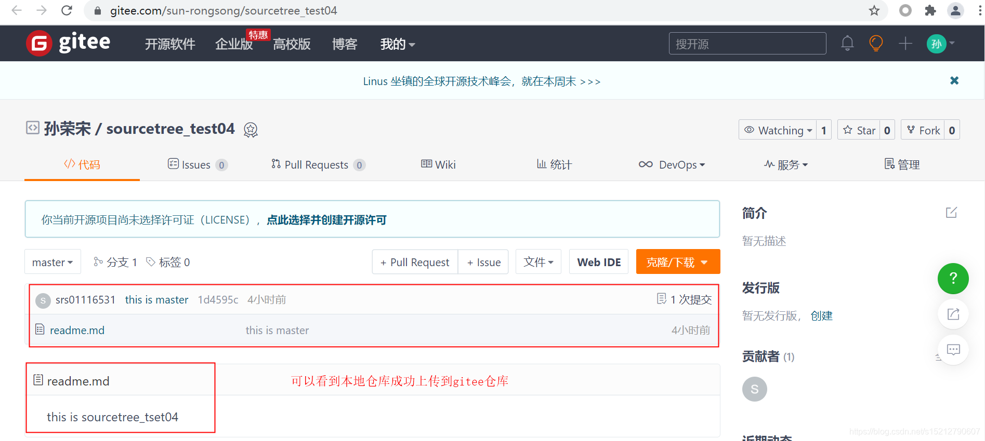Open Web IDE
985x441 pixels.
(x=599, y=262)
